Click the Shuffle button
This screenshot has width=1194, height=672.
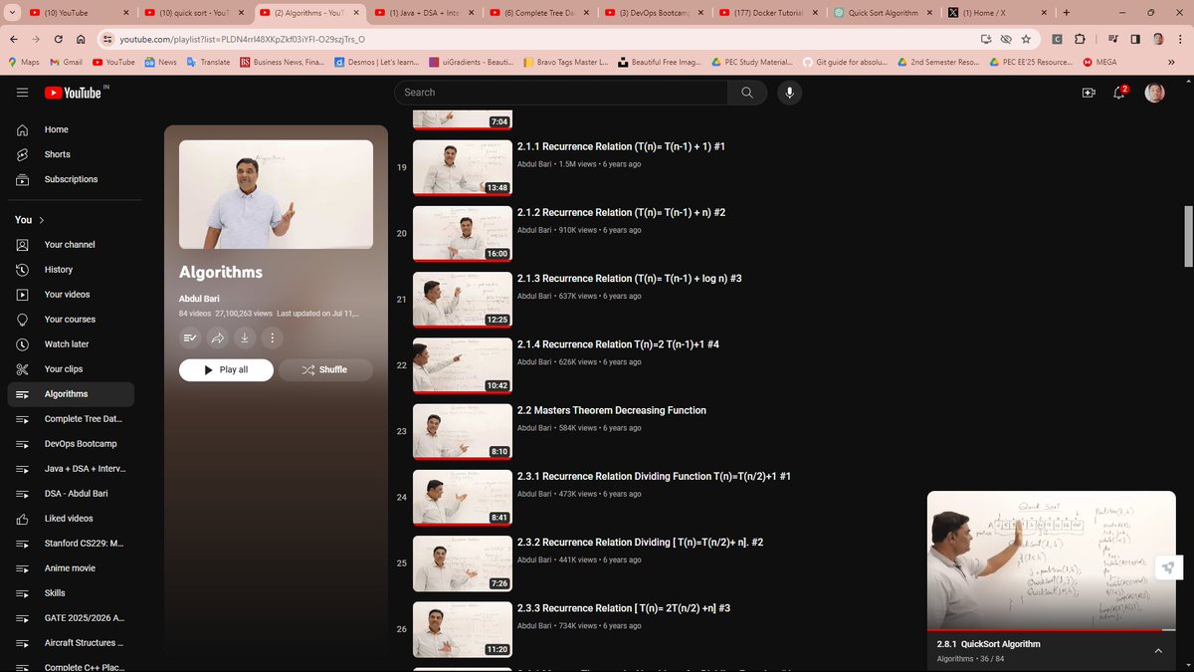(x=325, y=369)
